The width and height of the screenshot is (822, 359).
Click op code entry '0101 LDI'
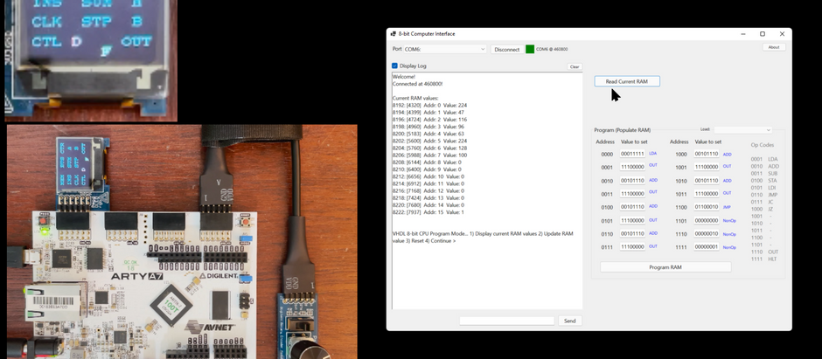[763, 187]
